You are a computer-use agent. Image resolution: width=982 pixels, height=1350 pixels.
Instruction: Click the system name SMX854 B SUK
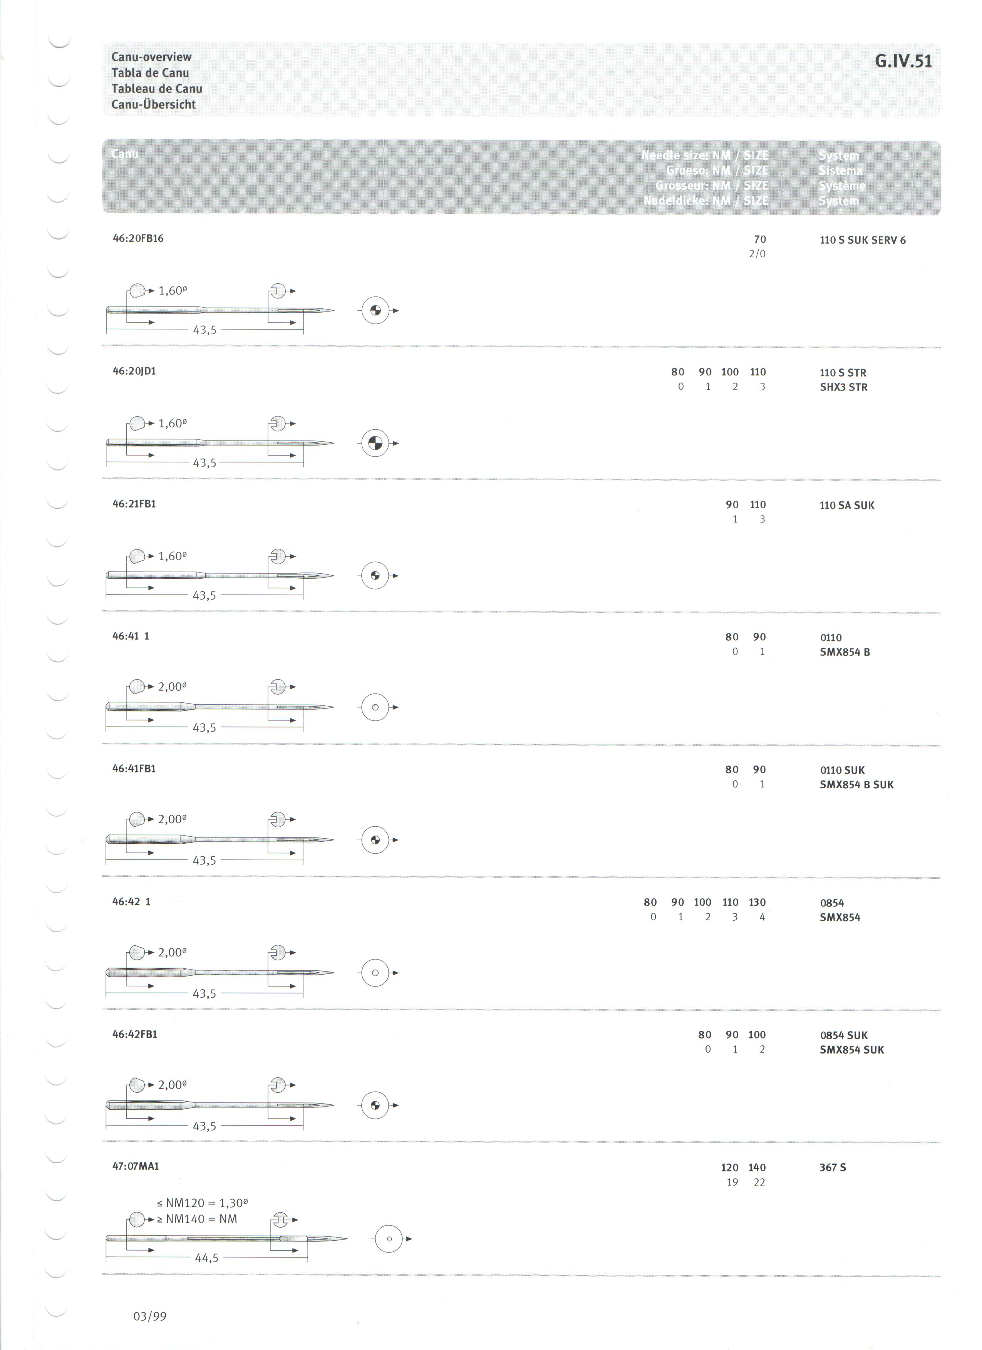[856, 784]
